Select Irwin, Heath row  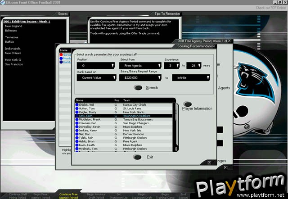(124, 145)
